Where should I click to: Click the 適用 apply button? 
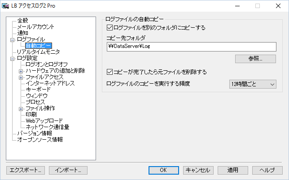pos(232,170)
